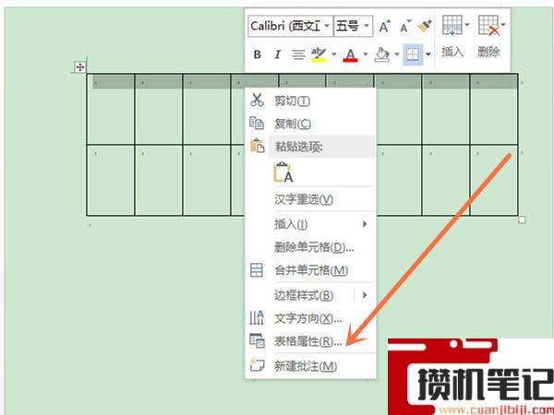The width and height of the screenshot is (554, 415).
Task: Choose 复制(C) from the context menu
Action: pos(310,124)
